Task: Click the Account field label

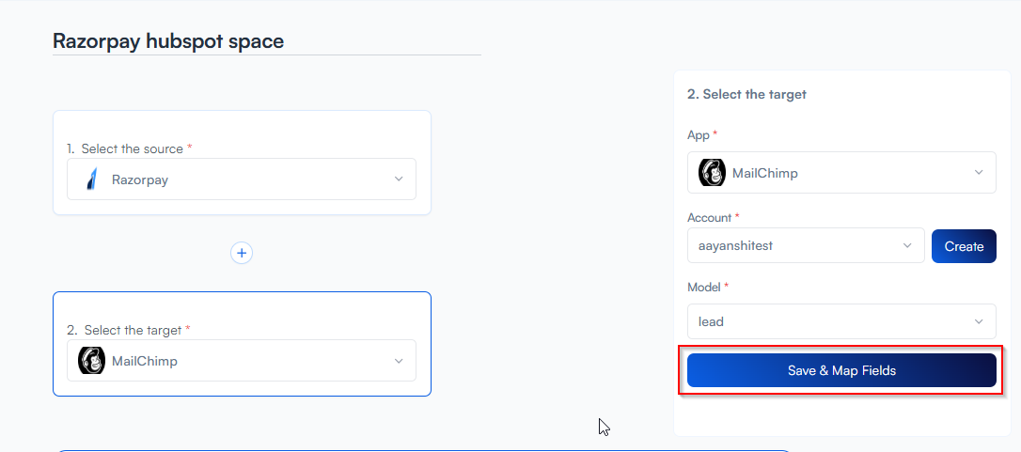Action: [710, 217]
